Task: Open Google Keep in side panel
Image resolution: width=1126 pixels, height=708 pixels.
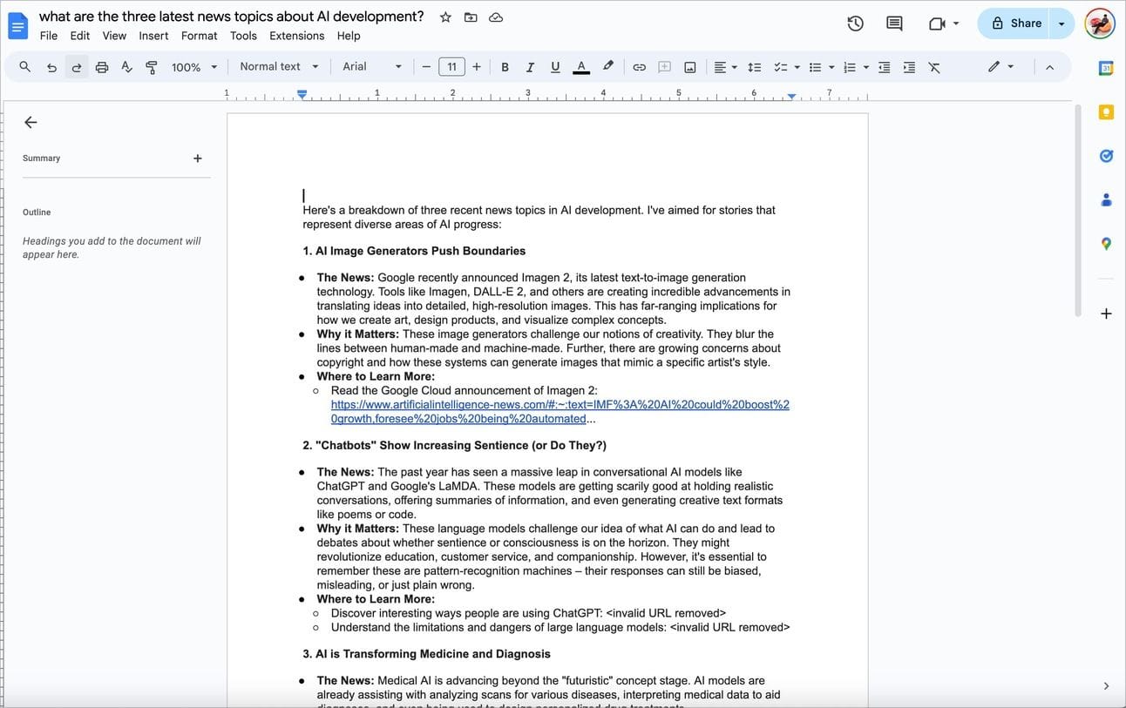Action: [1106, 112]
